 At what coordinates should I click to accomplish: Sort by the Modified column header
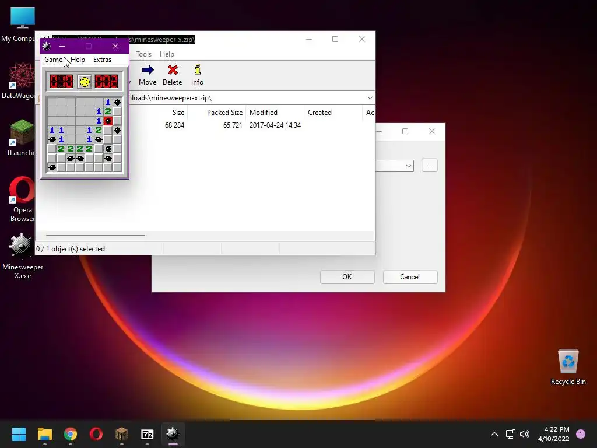point(264,113)
